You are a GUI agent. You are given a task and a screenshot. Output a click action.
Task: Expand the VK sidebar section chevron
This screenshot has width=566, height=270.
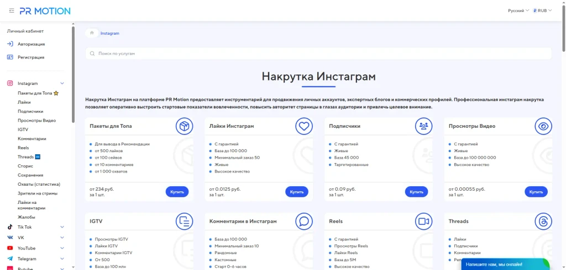(x=62, y=237)
